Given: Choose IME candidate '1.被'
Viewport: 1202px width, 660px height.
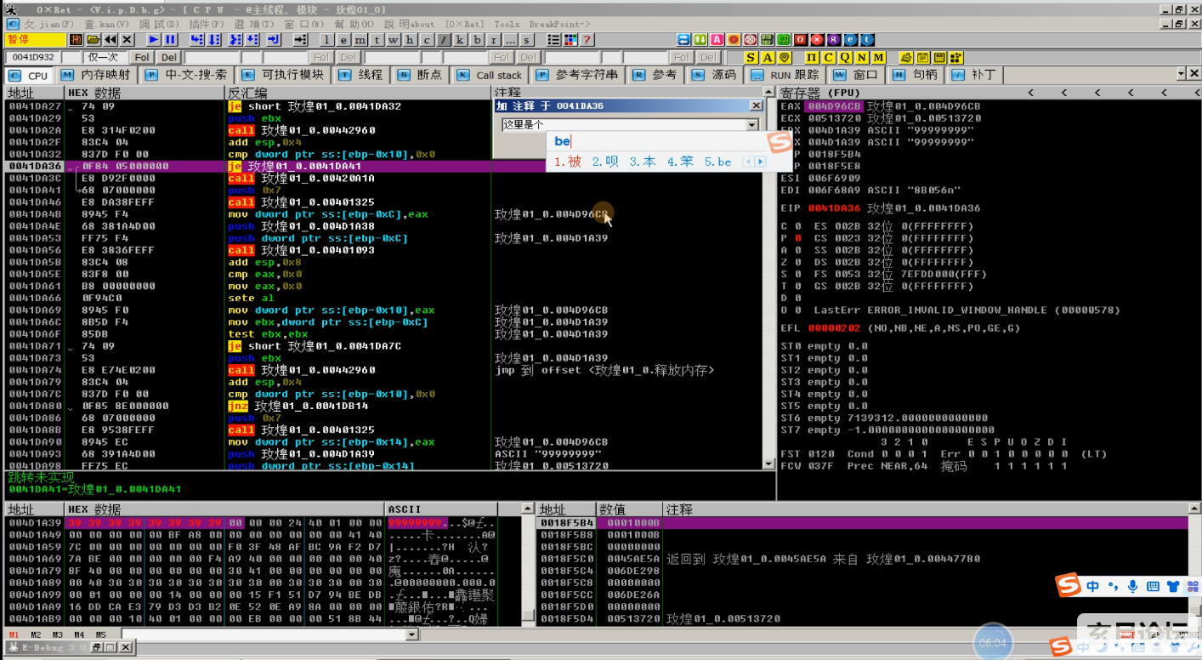Looking at the screenshot, I should point(568,162).
